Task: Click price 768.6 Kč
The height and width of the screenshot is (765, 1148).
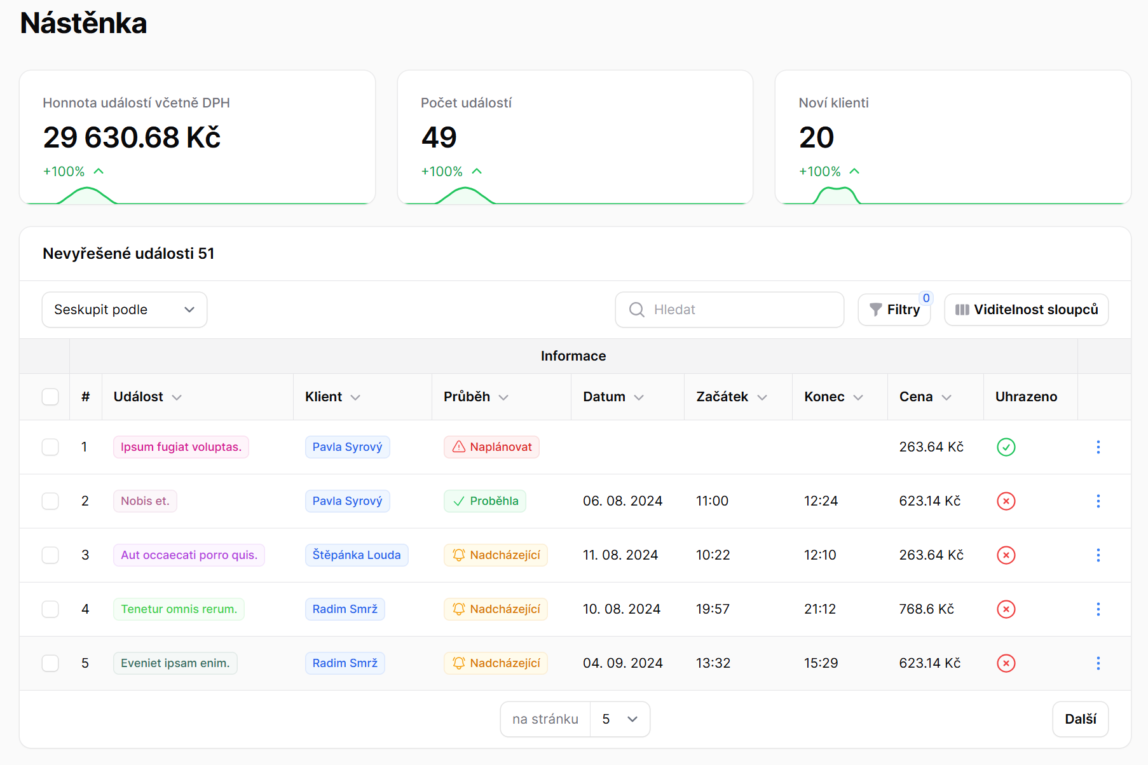Action: 926,609
